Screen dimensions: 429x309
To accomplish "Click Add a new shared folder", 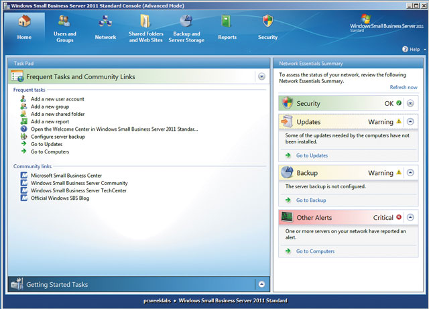I will (x=58, y=114).
